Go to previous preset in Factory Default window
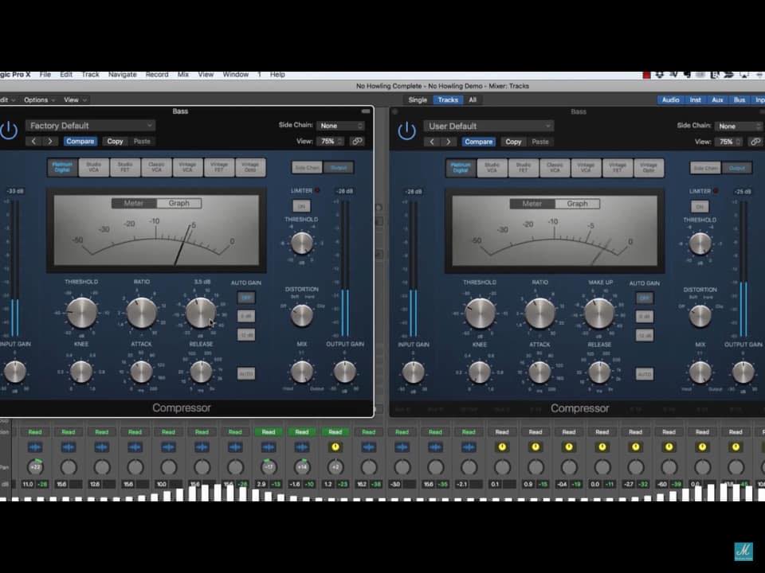 click(x=33, y=142)
